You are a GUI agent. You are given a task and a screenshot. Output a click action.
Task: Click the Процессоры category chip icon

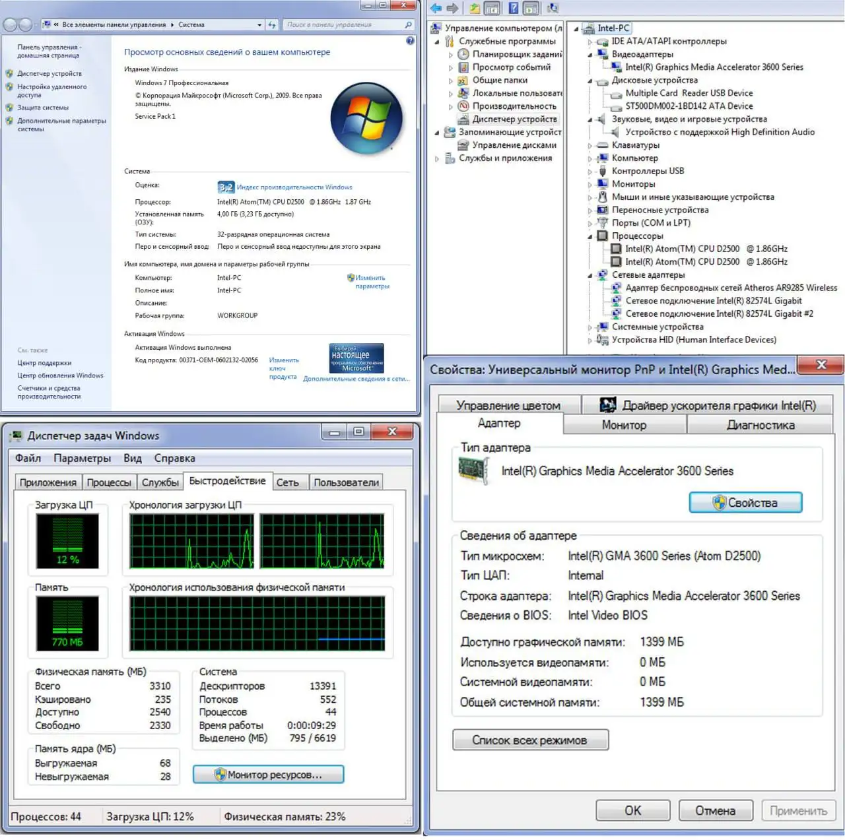pyautogui.click(x=602, y=236)
